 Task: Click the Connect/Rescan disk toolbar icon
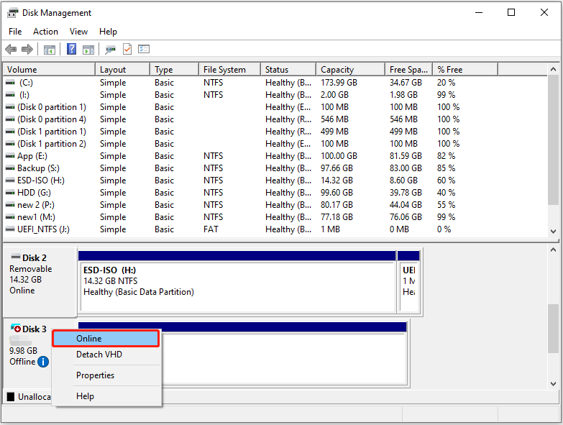coord(110,49)
